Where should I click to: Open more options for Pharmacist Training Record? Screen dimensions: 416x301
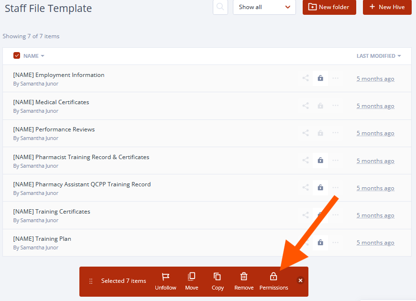[x=335, y=160]
